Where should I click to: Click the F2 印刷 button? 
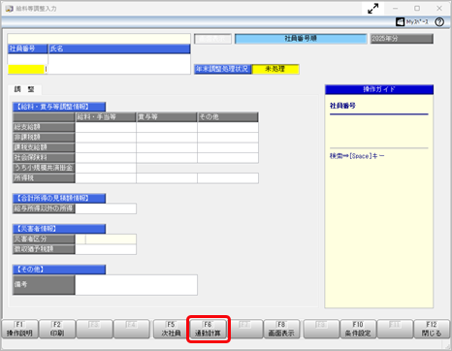[x=57, y=329]
